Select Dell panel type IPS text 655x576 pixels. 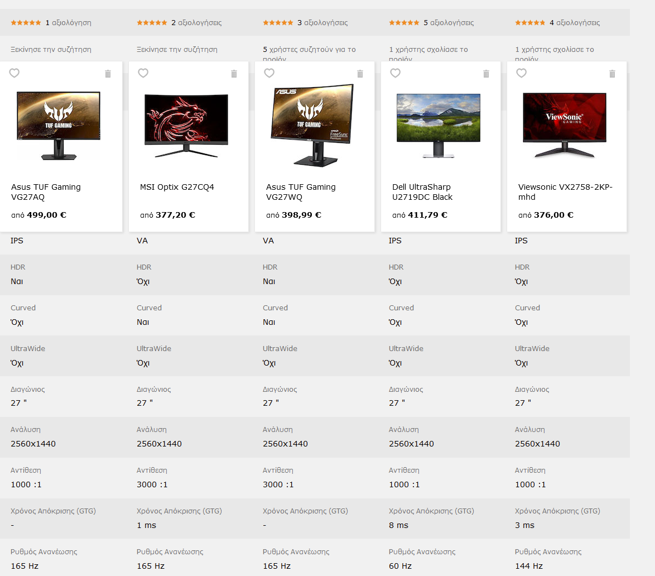395,241
